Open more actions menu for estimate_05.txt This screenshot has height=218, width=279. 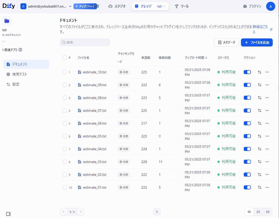coord(267,136)
